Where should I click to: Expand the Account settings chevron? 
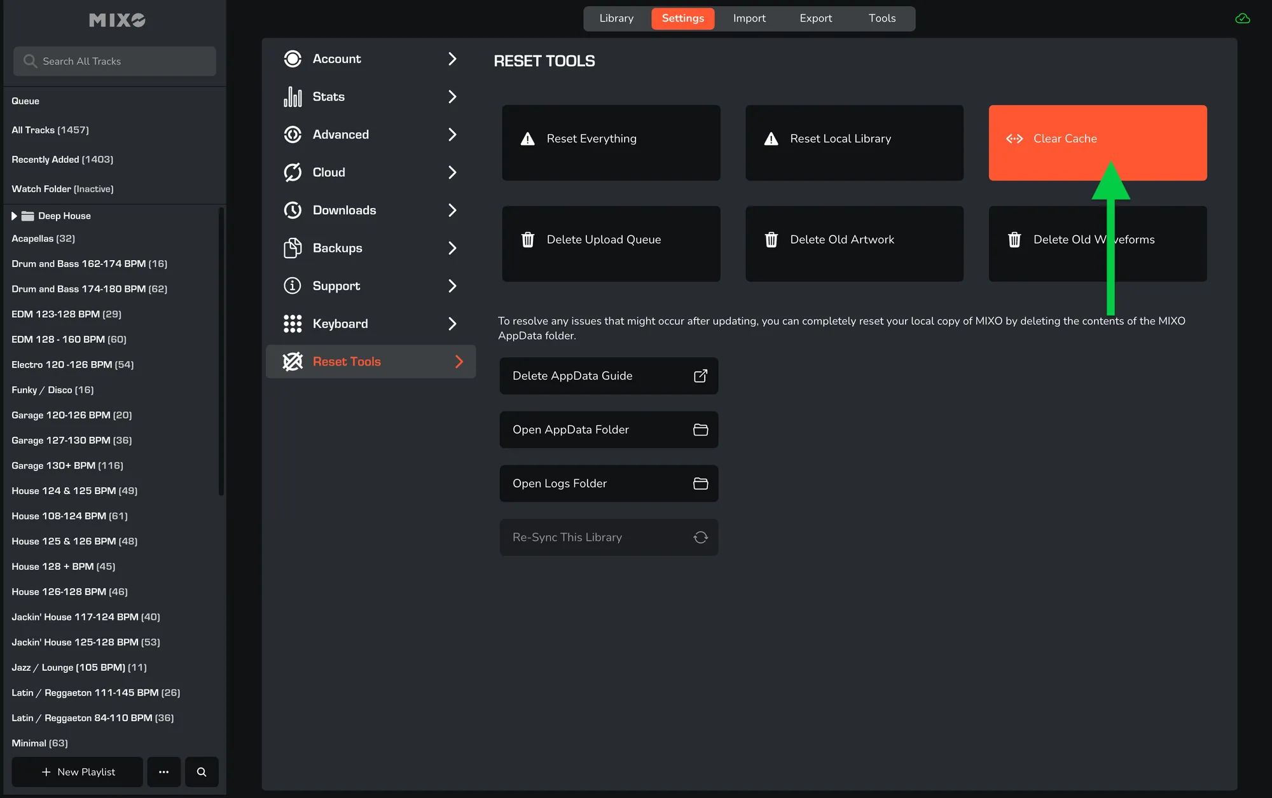point(452,59)
